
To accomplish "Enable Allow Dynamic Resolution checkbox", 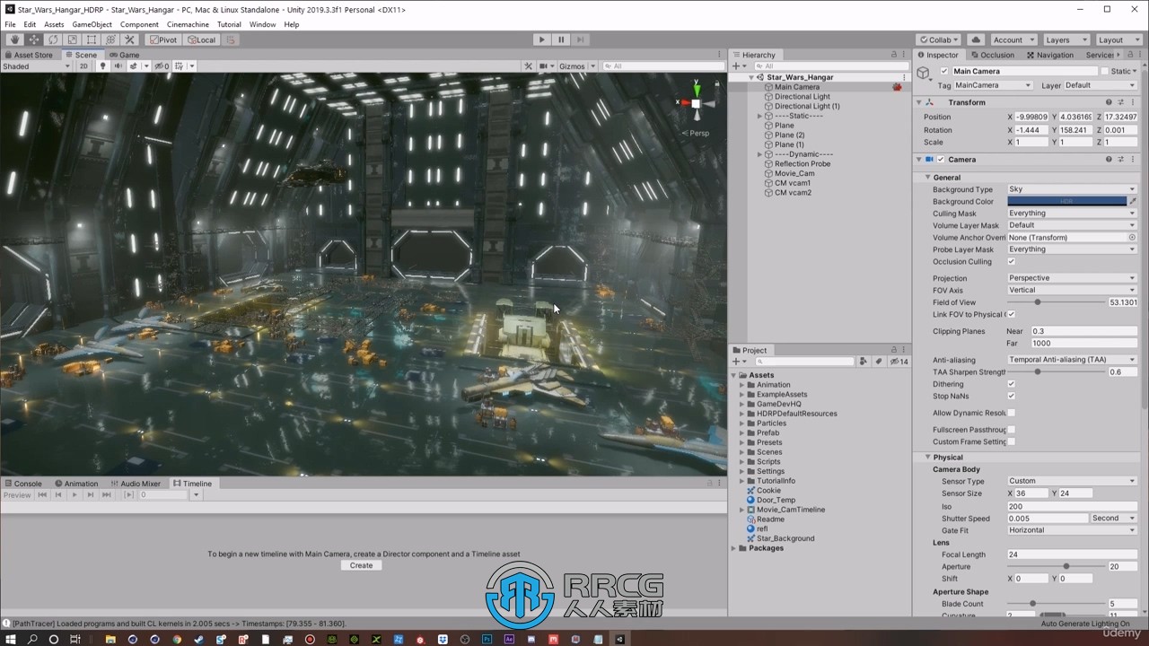I will coord(1011,413).
